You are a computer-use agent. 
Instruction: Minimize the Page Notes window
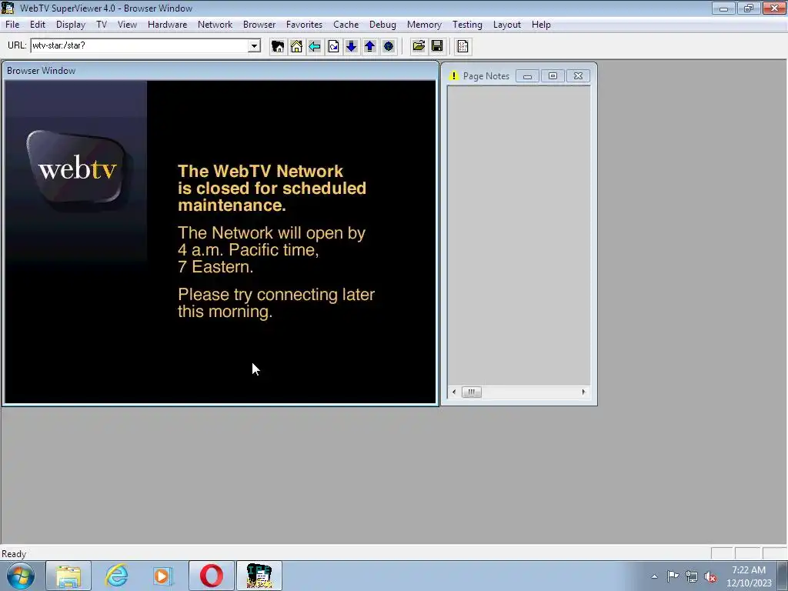(527, 76)
